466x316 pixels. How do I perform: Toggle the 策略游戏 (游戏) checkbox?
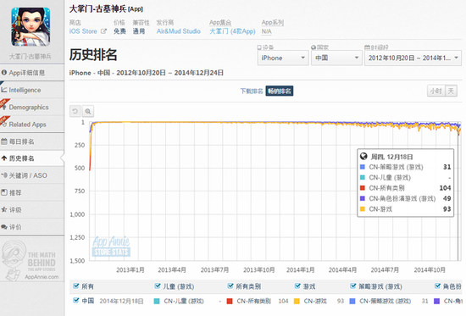pyautogui.click(x=353, y=286)
